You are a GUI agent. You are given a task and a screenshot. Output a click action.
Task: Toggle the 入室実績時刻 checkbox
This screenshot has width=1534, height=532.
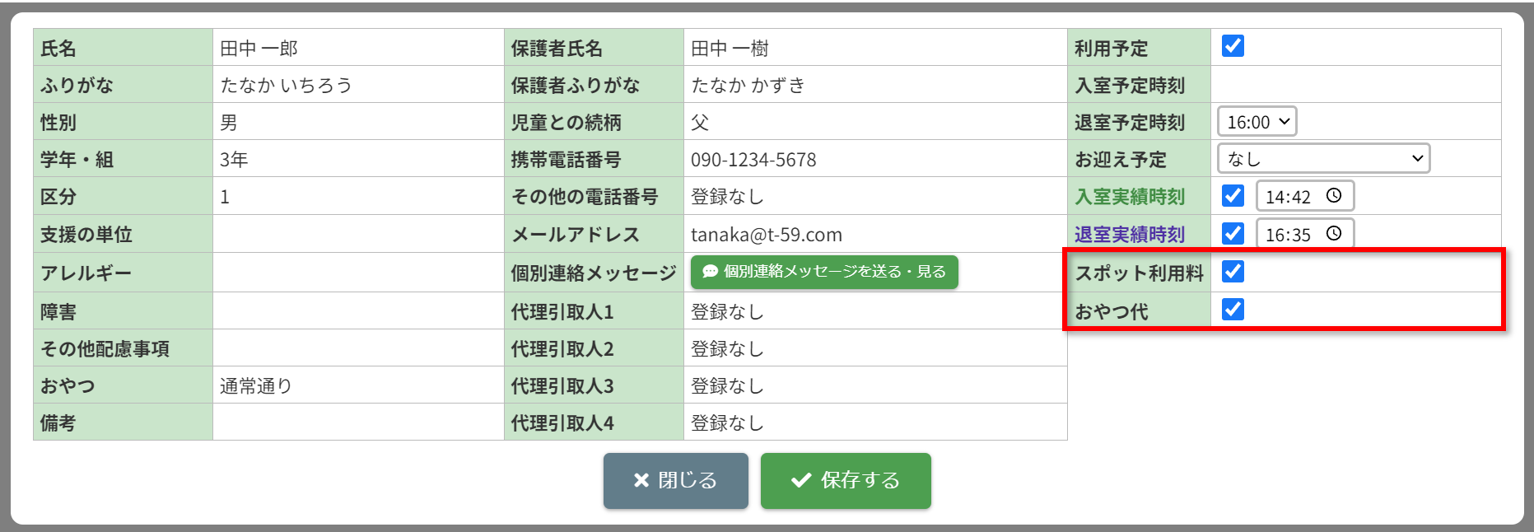(x=1233, y=196)
